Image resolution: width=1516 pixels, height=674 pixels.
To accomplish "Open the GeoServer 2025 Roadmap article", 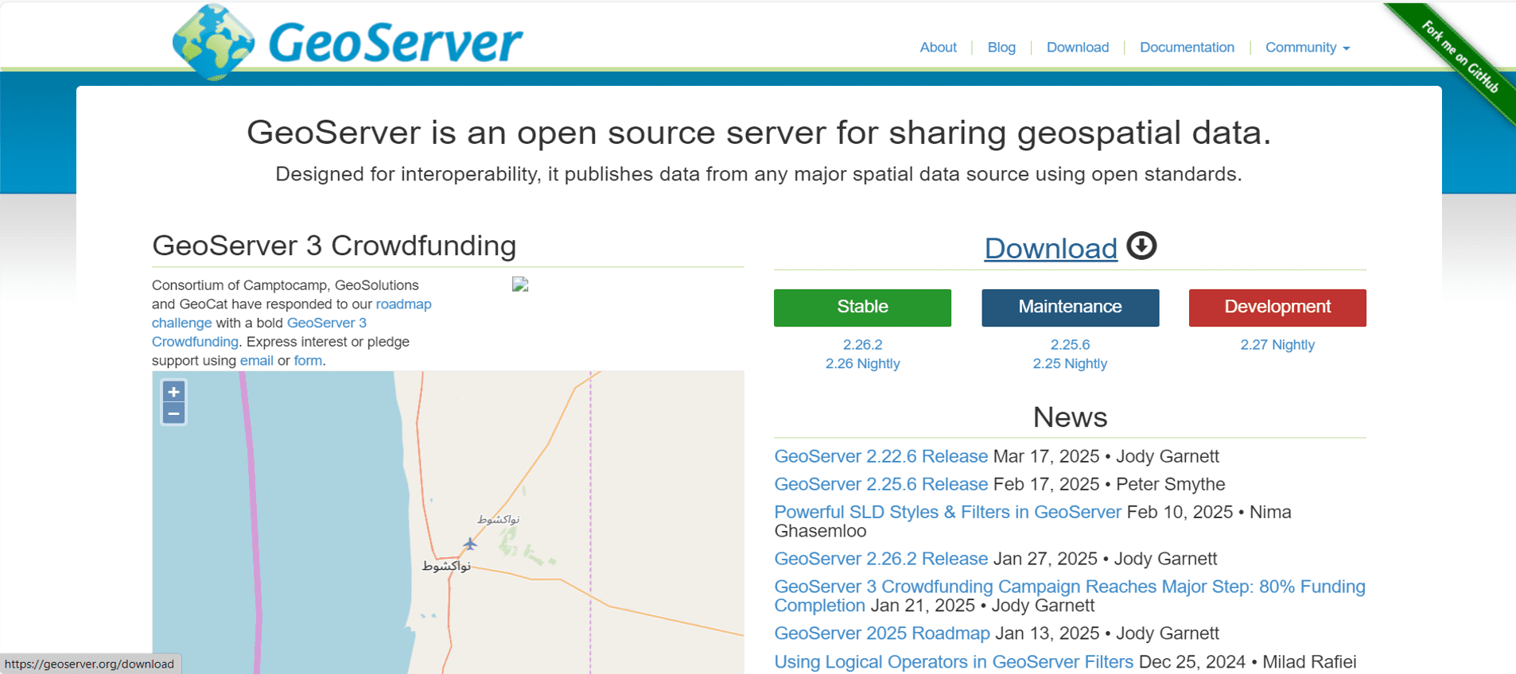I will (881, 633).
